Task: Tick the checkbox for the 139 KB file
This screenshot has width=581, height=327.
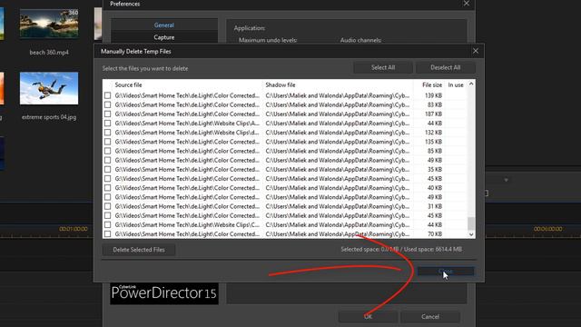Action: click(107, 95)
